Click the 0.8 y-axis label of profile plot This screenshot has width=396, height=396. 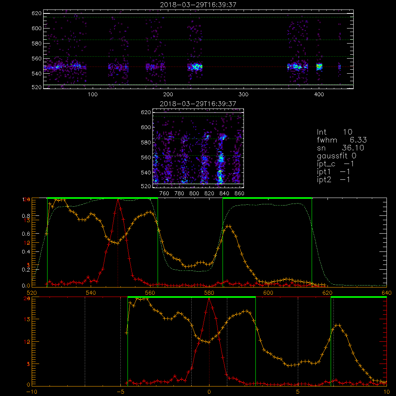[26, 216]
